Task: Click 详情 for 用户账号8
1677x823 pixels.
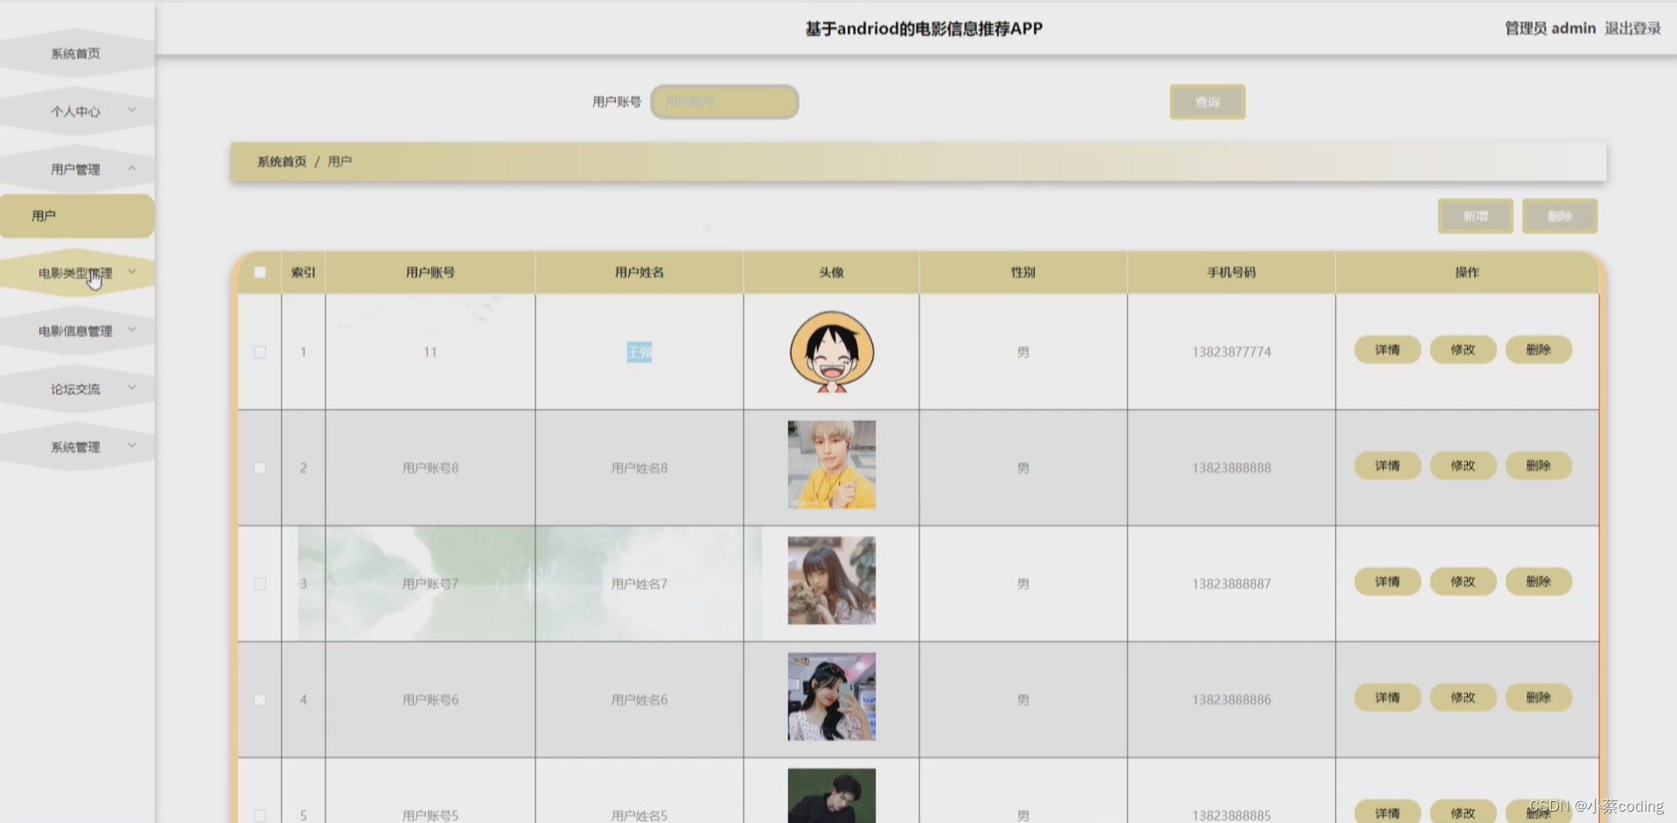Action: click(x=1387, y=465)
